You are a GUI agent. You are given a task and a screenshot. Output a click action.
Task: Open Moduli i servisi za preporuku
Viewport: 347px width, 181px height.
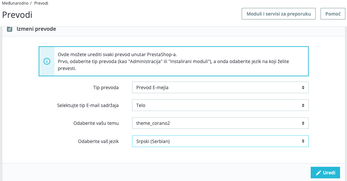pos(279,14)
